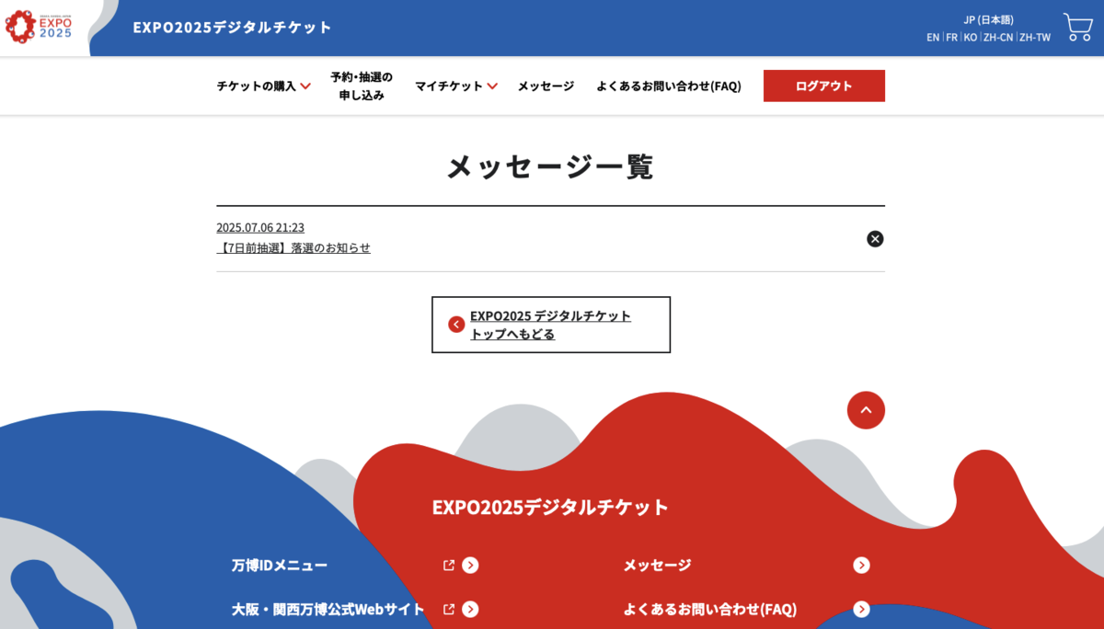Switch language to KO
The image size is (1104, 629).
[971, 38]
